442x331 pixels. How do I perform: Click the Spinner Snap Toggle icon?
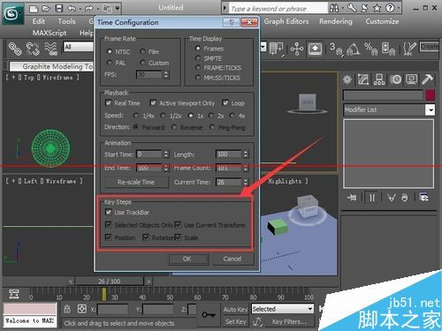[388, 49]
